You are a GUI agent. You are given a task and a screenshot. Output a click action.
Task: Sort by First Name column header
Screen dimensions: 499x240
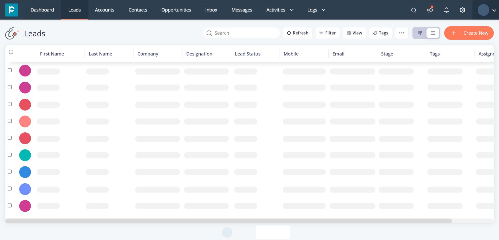[52, 54]
